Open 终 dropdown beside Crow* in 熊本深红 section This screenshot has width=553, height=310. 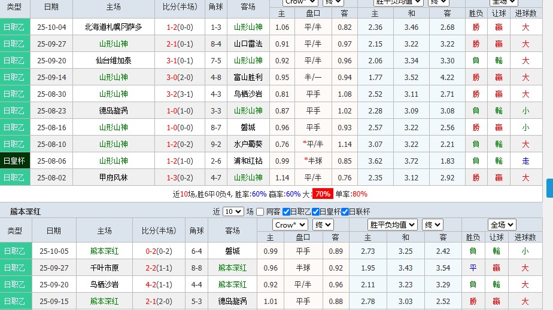coord(324,225)
